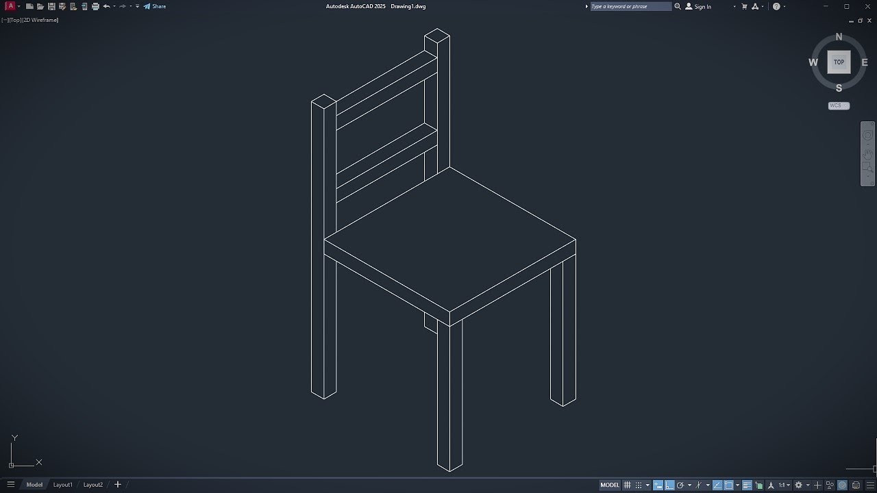Click the Annotation visibility icon

click(771, 485)
